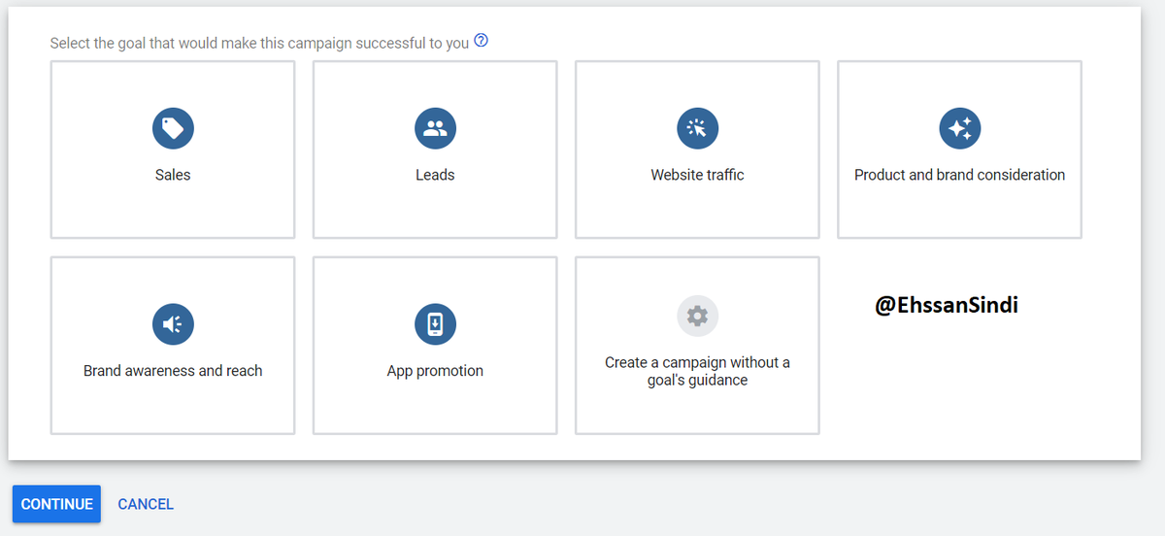Screen dimensions: 1165x536
Task: Select "Product and brand consideration" text
Action: [959, 175]
